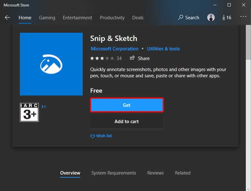Open the Related tab

(183, 173)
